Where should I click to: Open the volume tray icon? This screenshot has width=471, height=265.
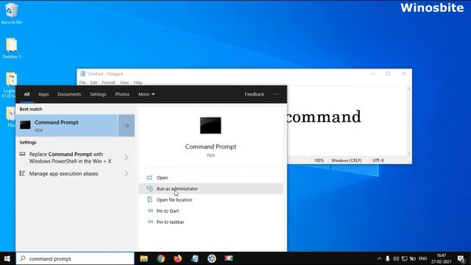coord(396,258)
